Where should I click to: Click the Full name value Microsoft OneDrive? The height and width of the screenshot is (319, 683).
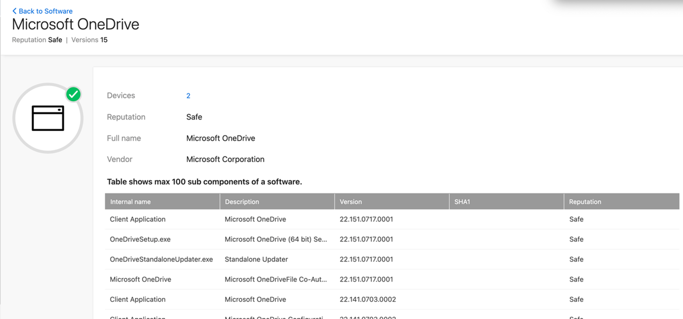[x=220, y=138]
